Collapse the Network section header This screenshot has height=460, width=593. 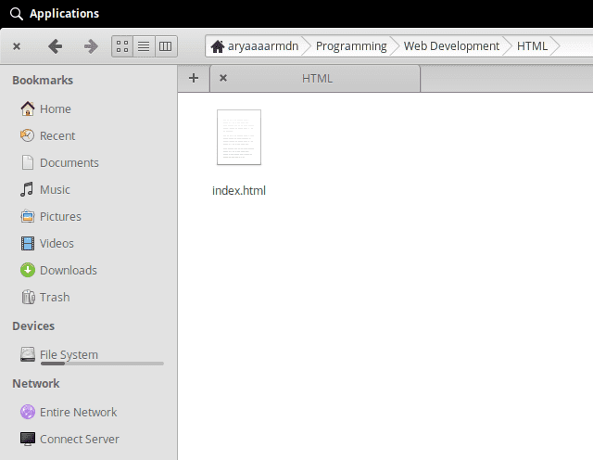tap(36, 383)
